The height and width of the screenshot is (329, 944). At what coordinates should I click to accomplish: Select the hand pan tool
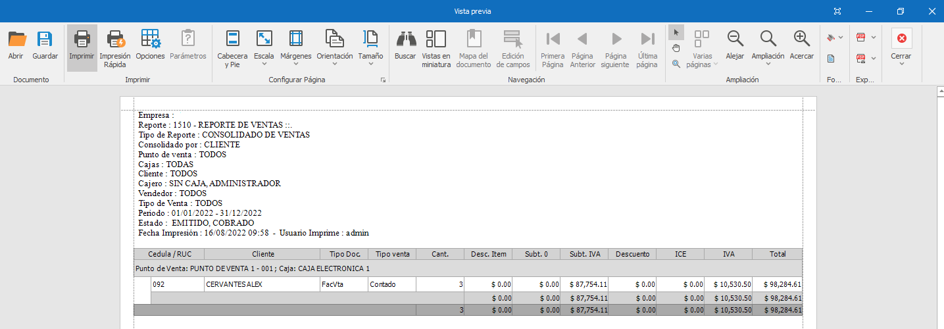point(676,48)
